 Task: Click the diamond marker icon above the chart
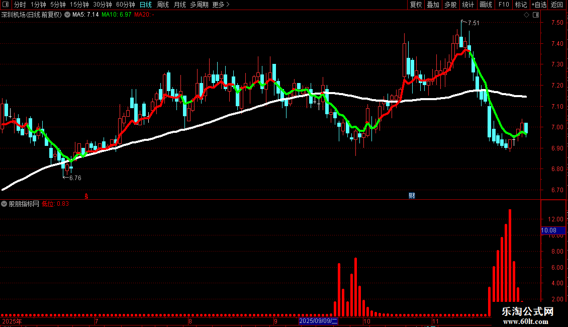(x=527, y=15)
